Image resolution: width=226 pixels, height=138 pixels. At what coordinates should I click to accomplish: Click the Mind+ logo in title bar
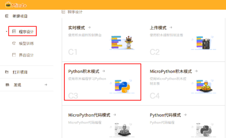[x=13, y=5]
